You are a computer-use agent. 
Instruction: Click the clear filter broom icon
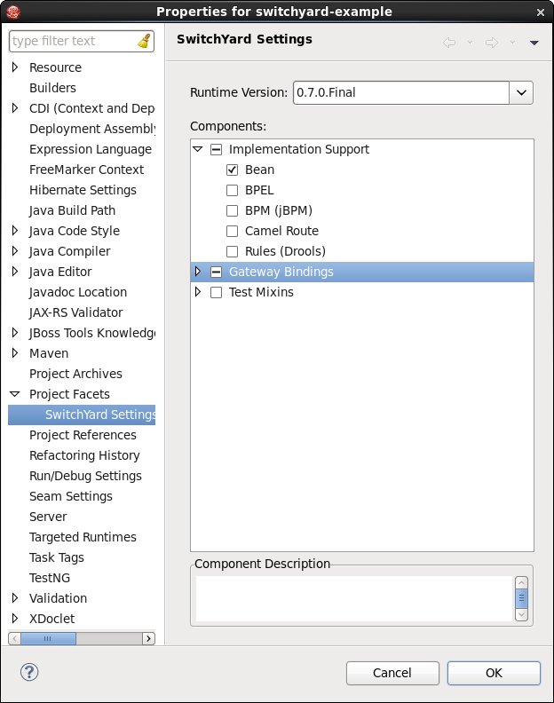[144, 41]
